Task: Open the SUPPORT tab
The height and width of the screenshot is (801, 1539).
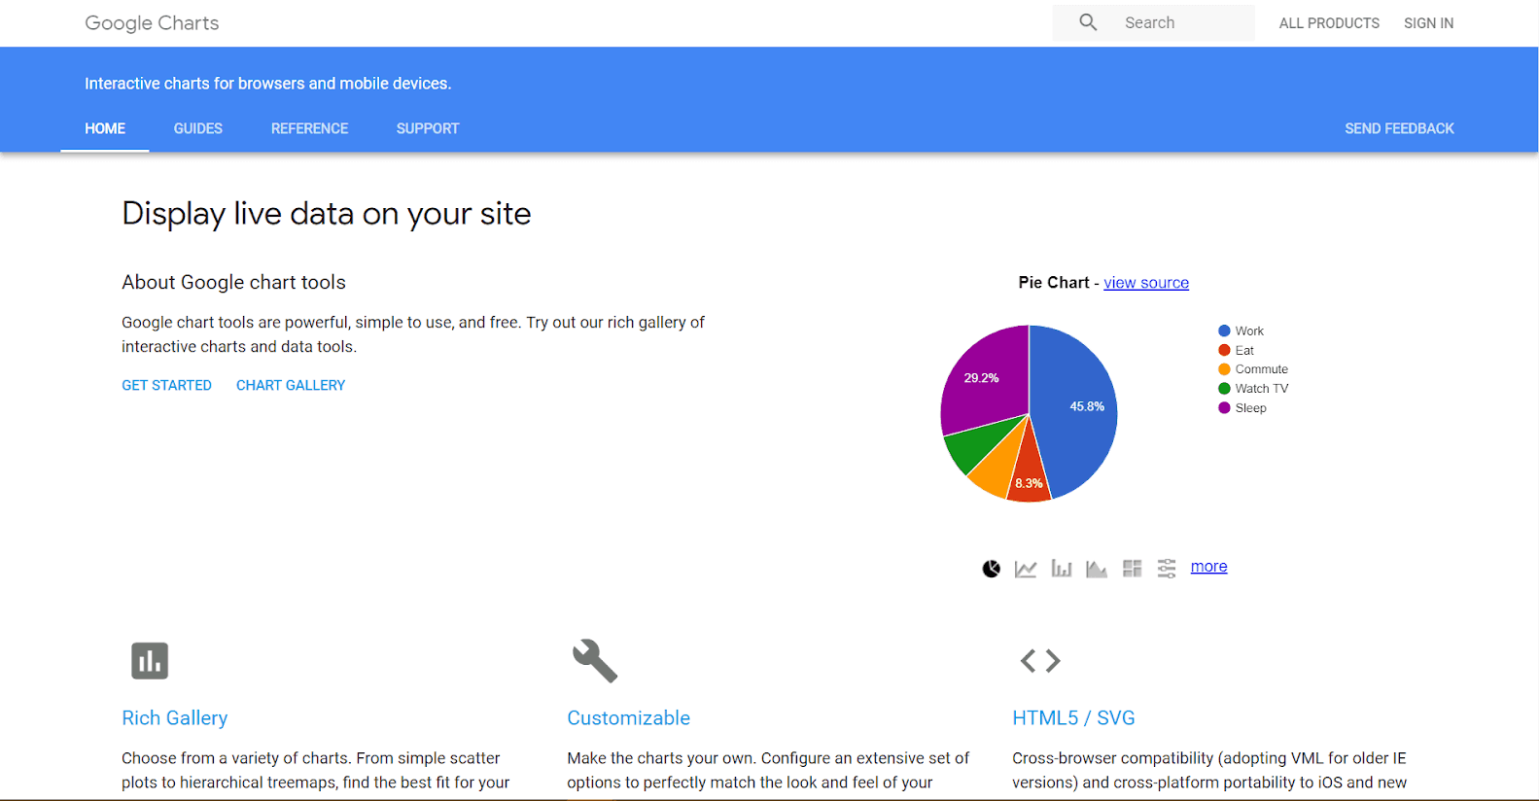Action: click(x=428, y=128)
